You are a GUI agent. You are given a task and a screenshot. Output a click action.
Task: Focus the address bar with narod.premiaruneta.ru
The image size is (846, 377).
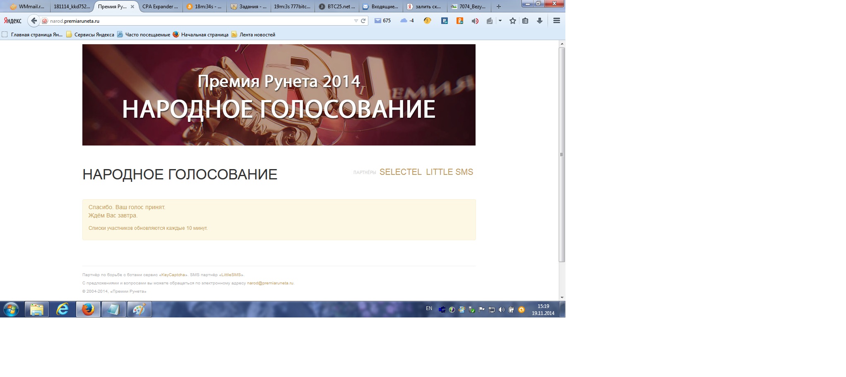[200, 21]
